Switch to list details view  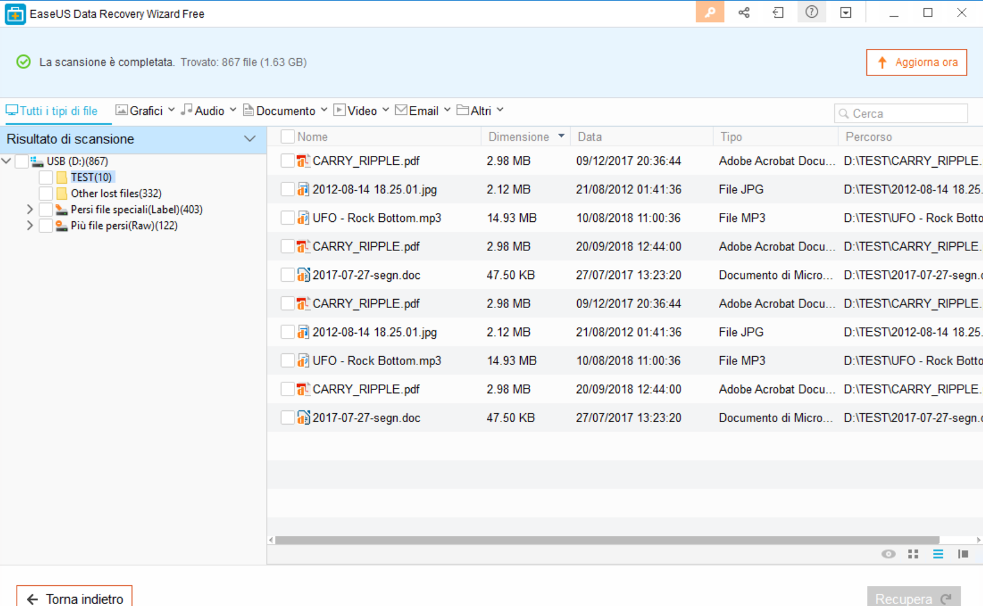[938, 554]
